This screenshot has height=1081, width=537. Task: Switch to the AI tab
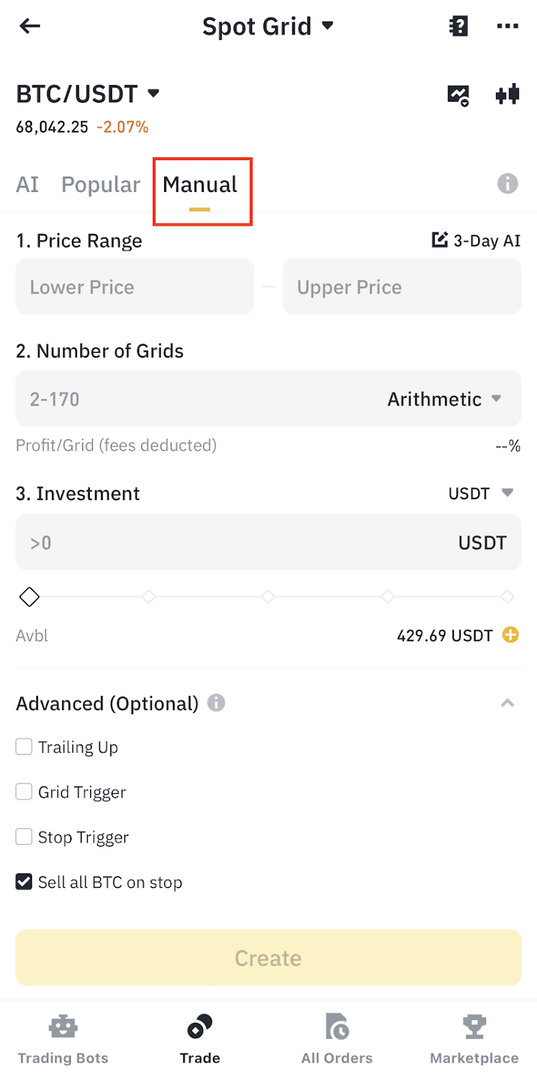click(28, 184)
